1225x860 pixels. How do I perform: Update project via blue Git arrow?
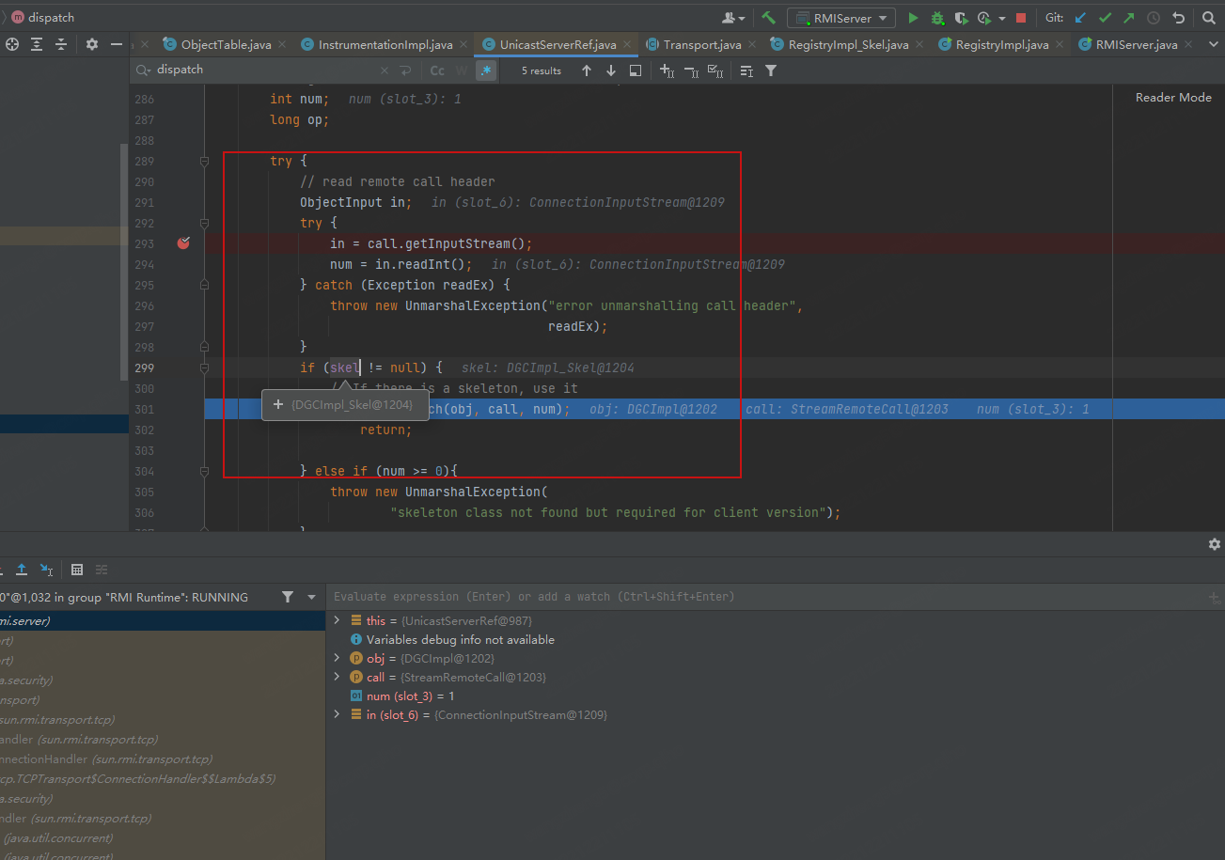1080,18
